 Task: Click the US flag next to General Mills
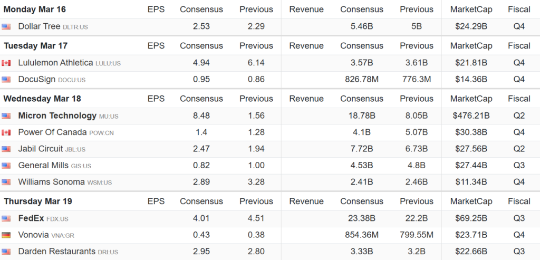[x=6, y=166]
